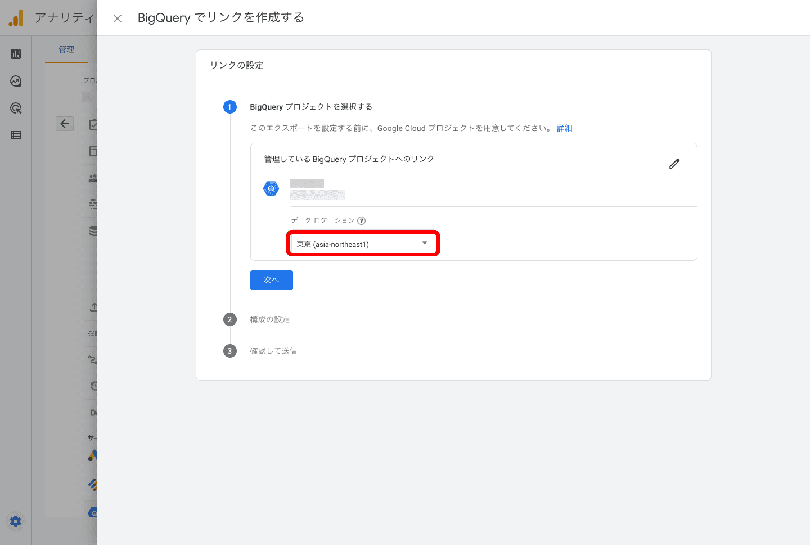This screenshot has height=545, width=810.
Task: Select the step 1 number circle
Action: click(x=229, y=107)
